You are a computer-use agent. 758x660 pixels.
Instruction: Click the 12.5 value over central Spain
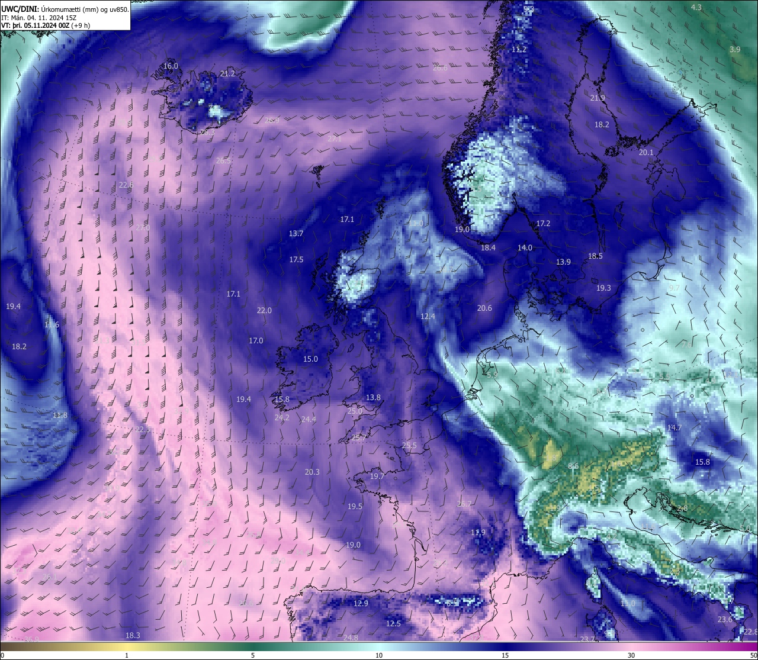[x=393, y=623]
